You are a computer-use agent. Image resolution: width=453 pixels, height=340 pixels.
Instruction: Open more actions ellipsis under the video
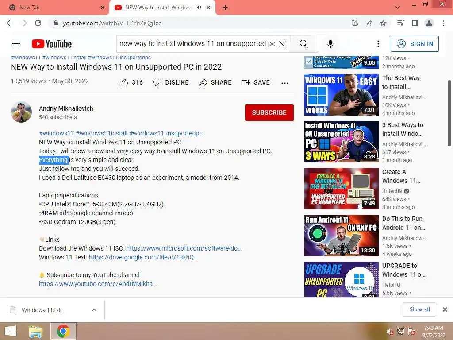285,83
